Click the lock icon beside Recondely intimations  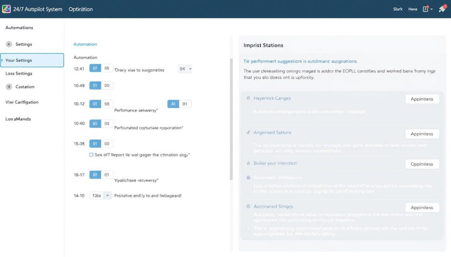click(x=249, y=177)
